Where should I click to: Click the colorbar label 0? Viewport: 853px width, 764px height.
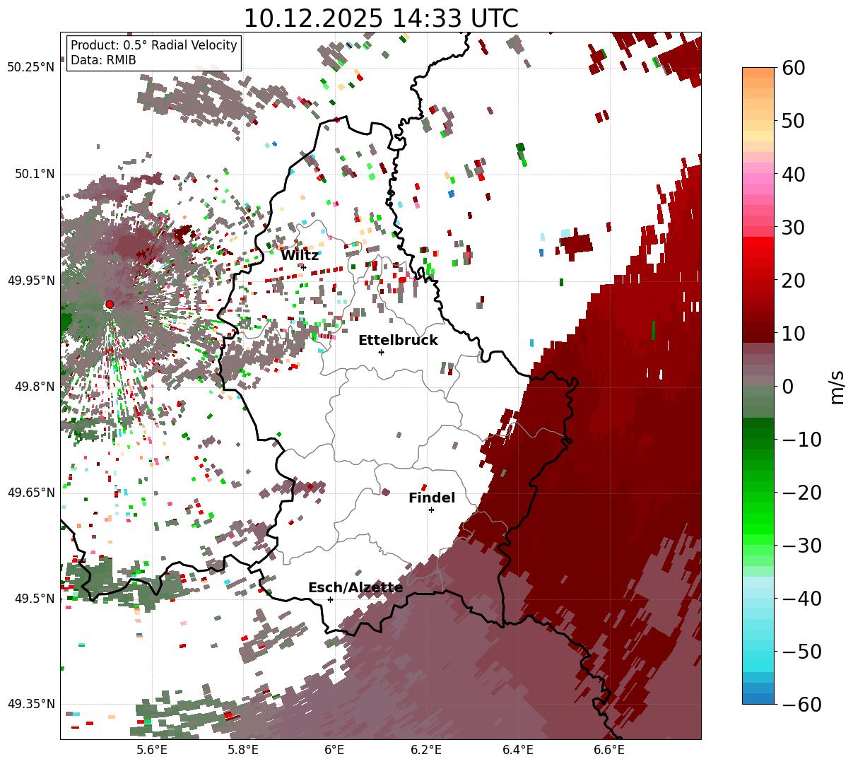pos(788,387)
